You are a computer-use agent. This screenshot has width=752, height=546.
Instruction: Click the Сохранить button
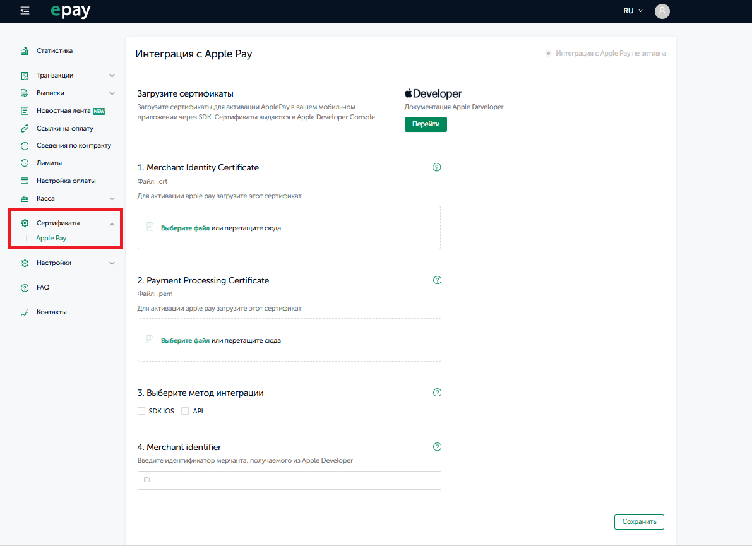[x=639, y=522]
